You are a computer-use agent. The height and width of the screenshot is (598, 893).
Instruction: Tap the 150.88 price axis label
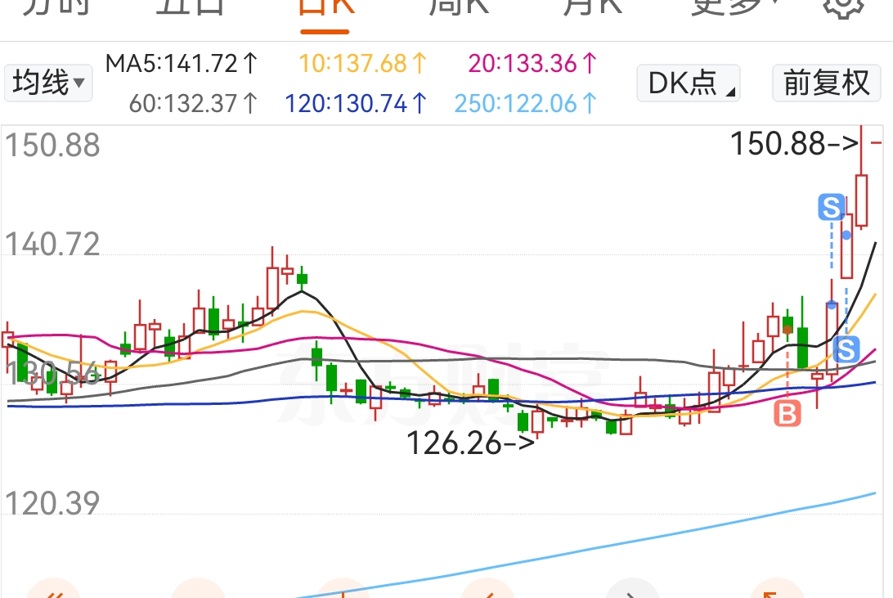[52, 146]
